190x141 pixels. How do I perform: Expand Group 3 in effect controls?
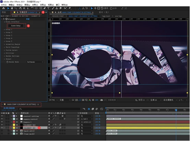(4, 36)
